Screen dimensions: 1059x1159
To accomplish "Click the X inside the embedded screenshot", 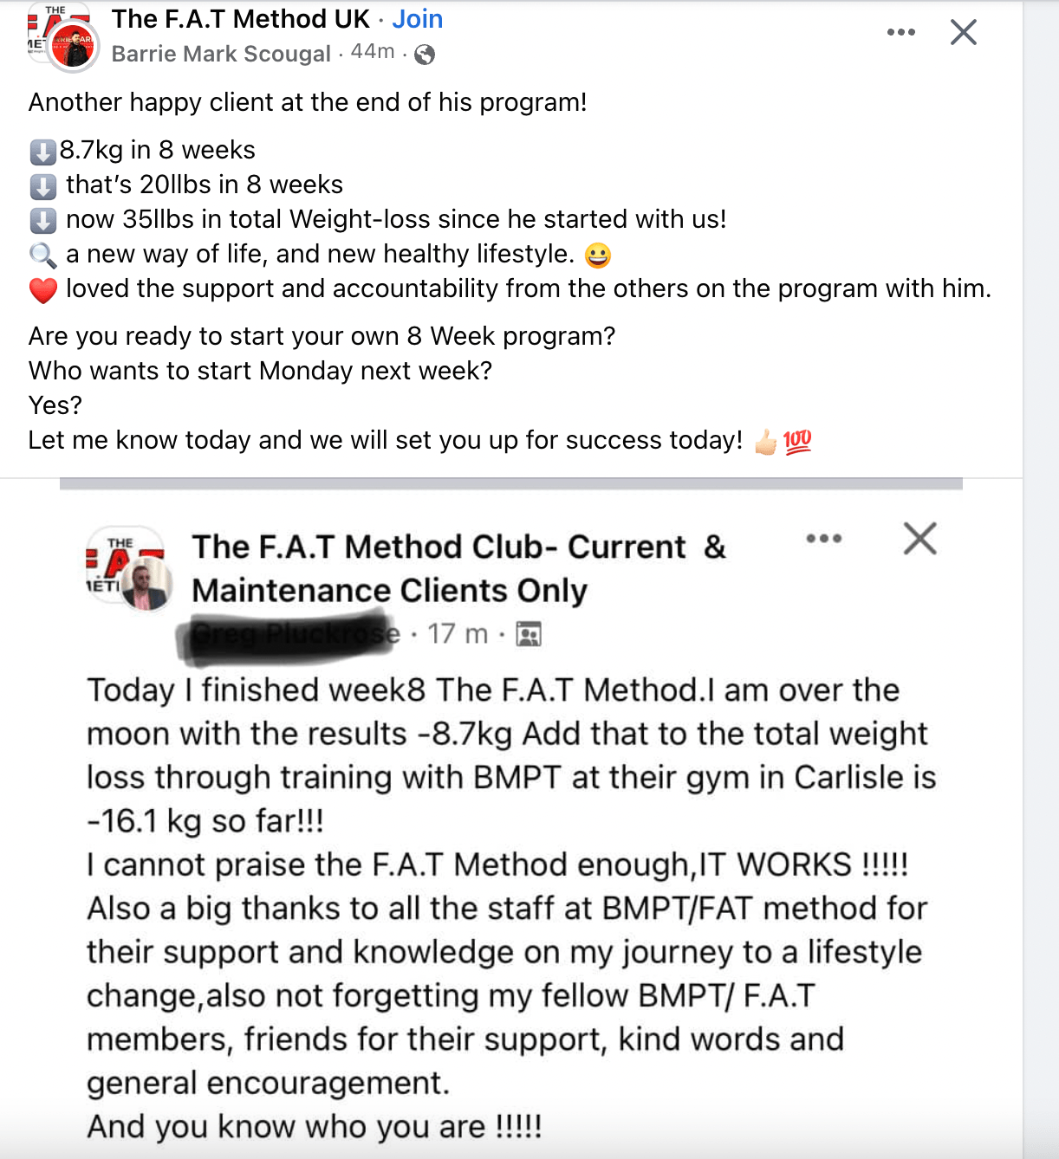I will coord(919,538).
